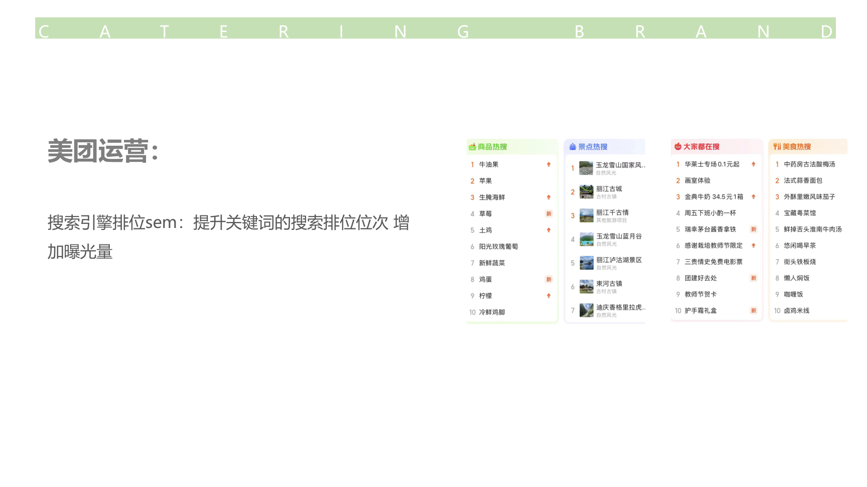Open the 中药房古法酸梅汤 food entry

(x=809, y=164)
